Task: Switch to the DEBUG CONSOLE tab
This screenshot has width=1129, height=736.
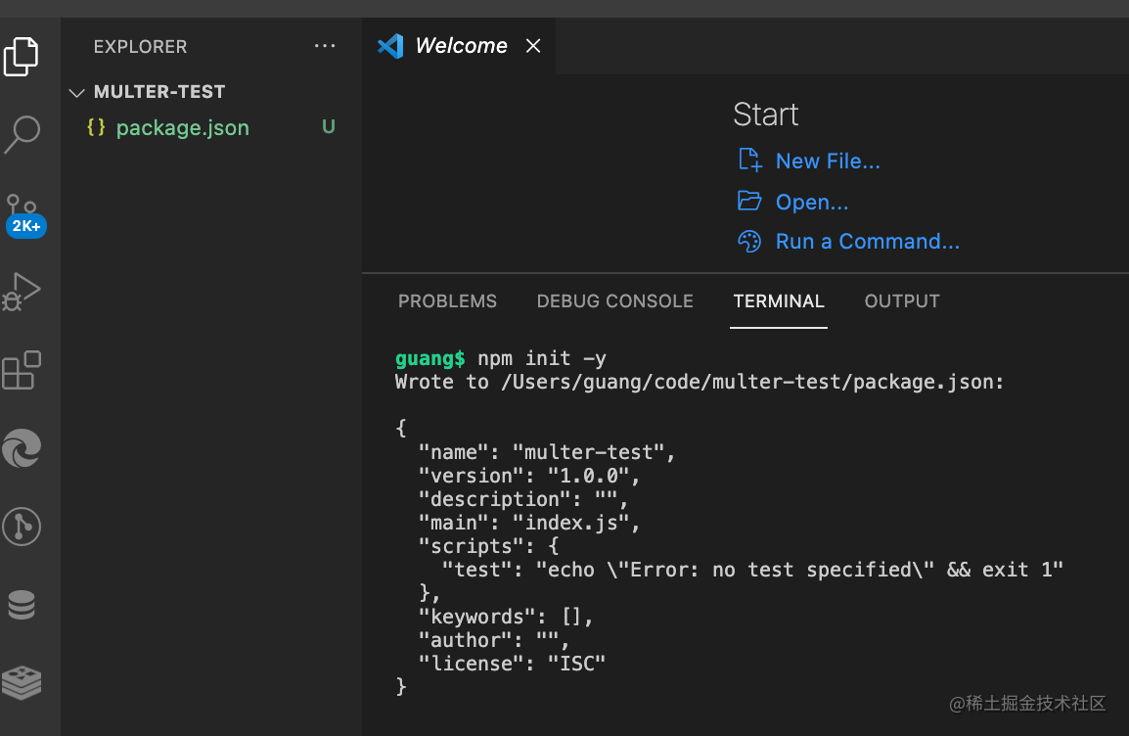Action: [x=614, y=301]
